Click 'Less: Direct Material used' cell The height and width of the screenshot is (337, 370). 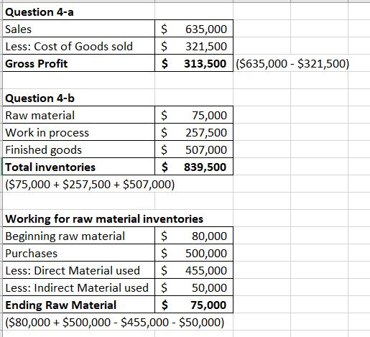point(78,270)
